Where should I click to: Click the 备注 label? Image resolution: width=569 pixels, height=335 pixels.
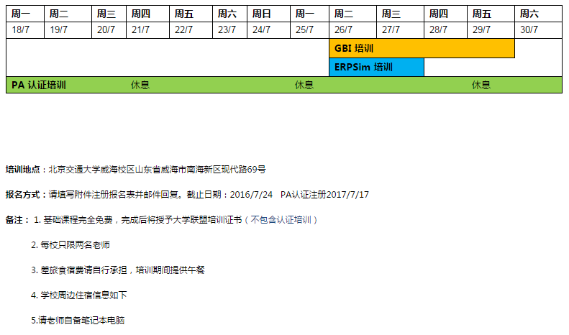(14, 220)
